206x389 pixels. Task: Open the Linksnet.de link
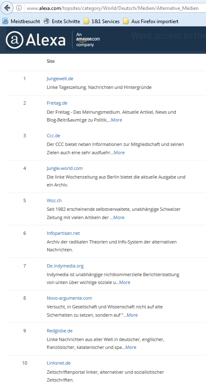tap(59, 363)
